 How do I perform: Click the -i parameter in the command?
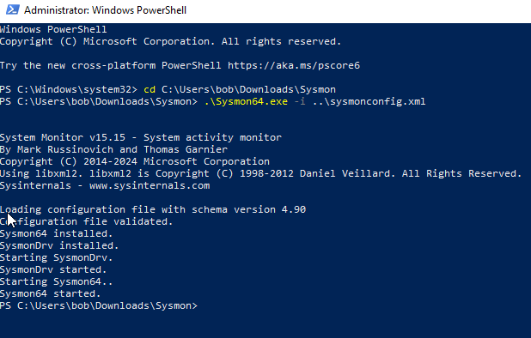[x=300, y=101]
